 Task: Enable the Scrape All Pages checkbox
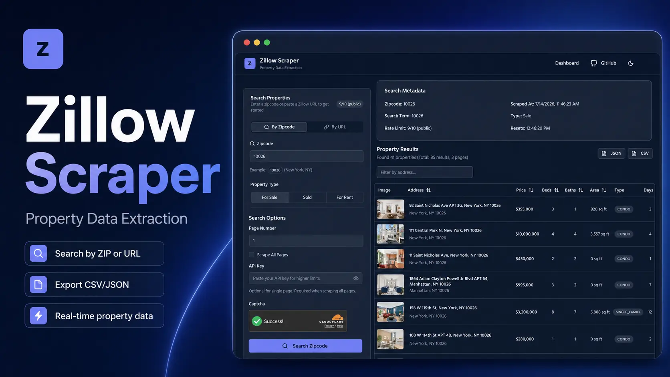252,255
